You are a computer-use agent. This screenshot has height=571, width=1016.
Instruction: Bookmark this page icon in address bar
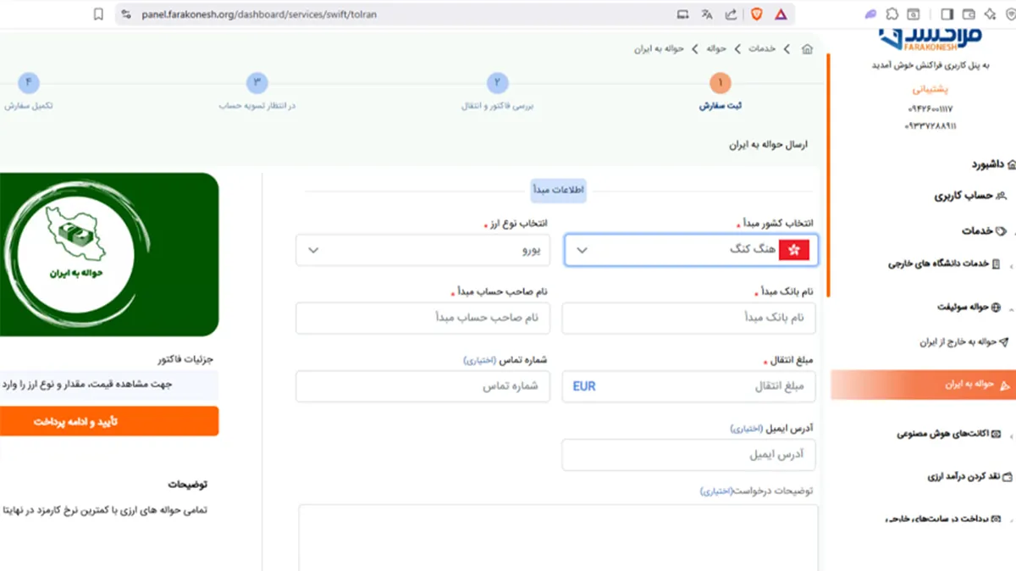99,14
